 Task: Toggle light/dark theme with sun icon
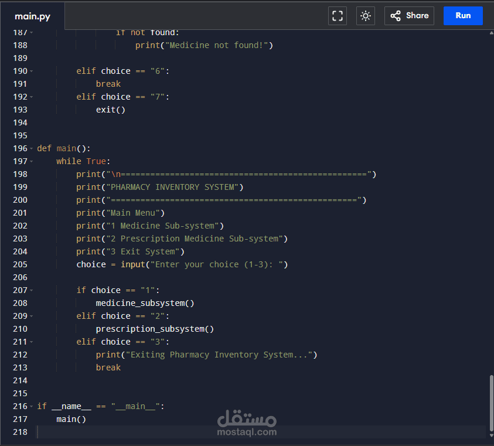tap(366, 16)
